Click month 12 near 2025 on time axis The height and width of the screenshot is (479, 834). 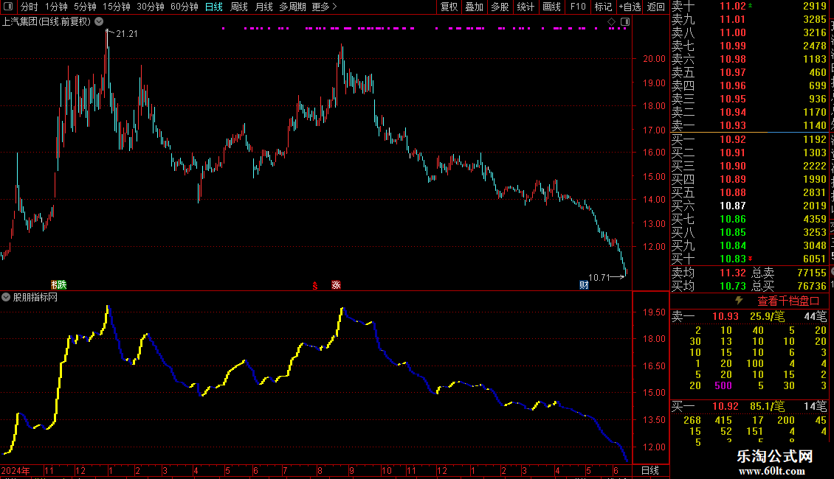tap(441, 470)
